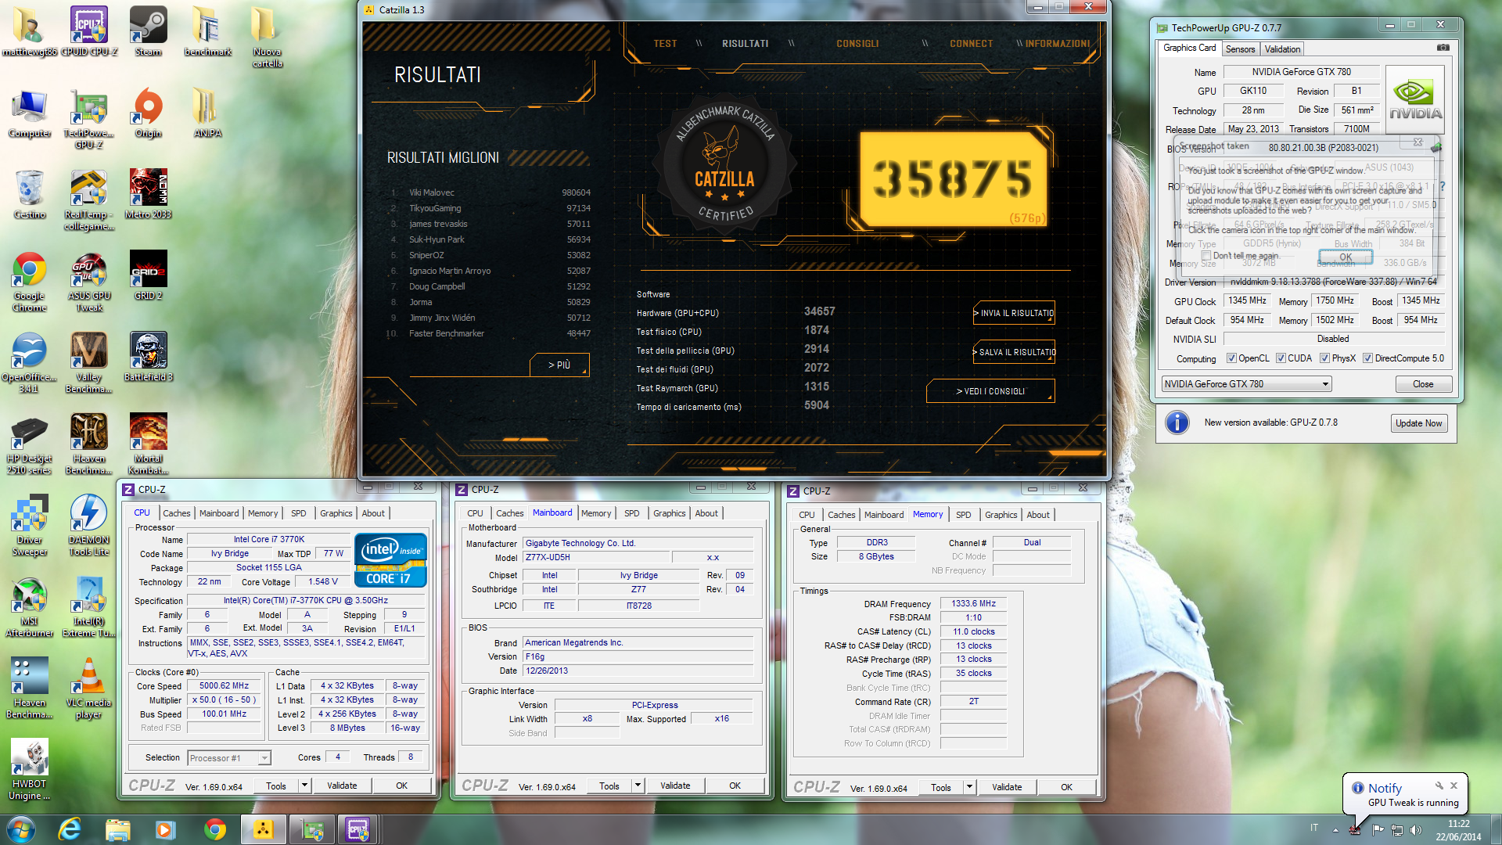Open the Origin desktop icon
This screenshot has width=1502, height=845.
click(x=148, y=113)
